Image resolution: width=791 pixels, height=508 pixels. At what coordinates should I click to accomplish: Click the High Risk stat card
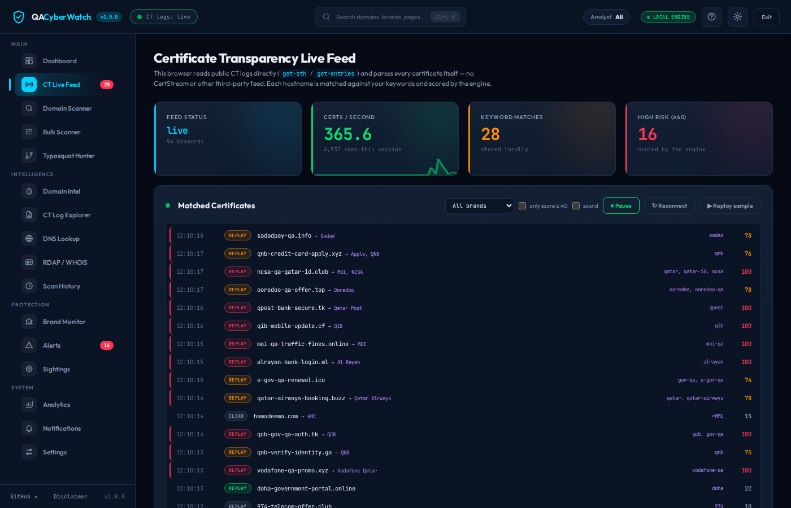[699, 139]
